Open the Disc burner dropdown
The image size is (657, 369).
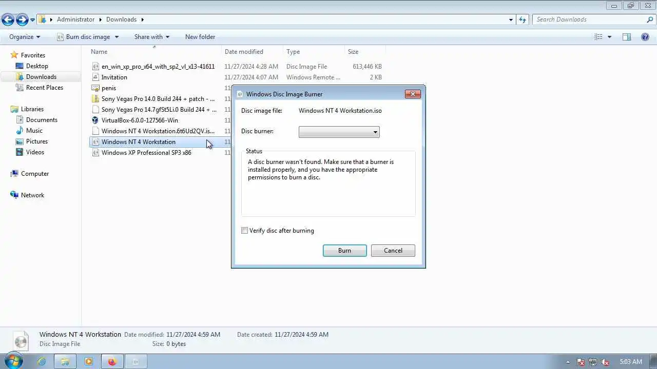coord(339,132)
